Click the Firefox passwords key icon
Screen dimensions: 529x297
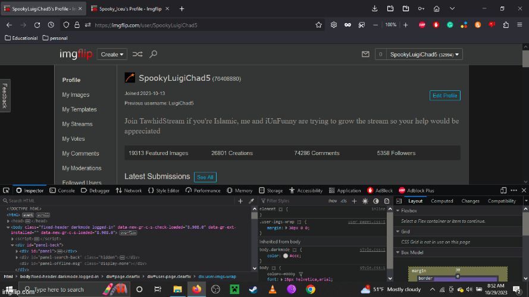tap(421, 9)
